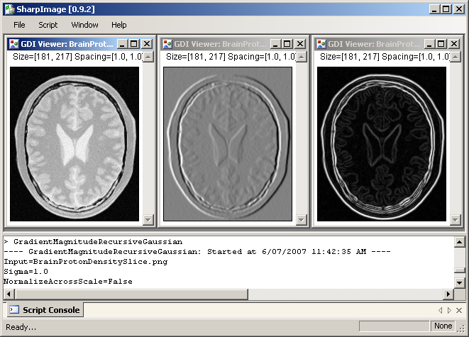Switch to the Script Console tab
The height and width of the screenshot is (337, 469).
click(45, 310)
